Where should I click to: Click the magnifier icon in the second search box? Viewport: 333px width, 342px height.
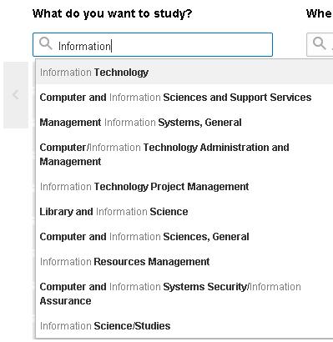320,43
